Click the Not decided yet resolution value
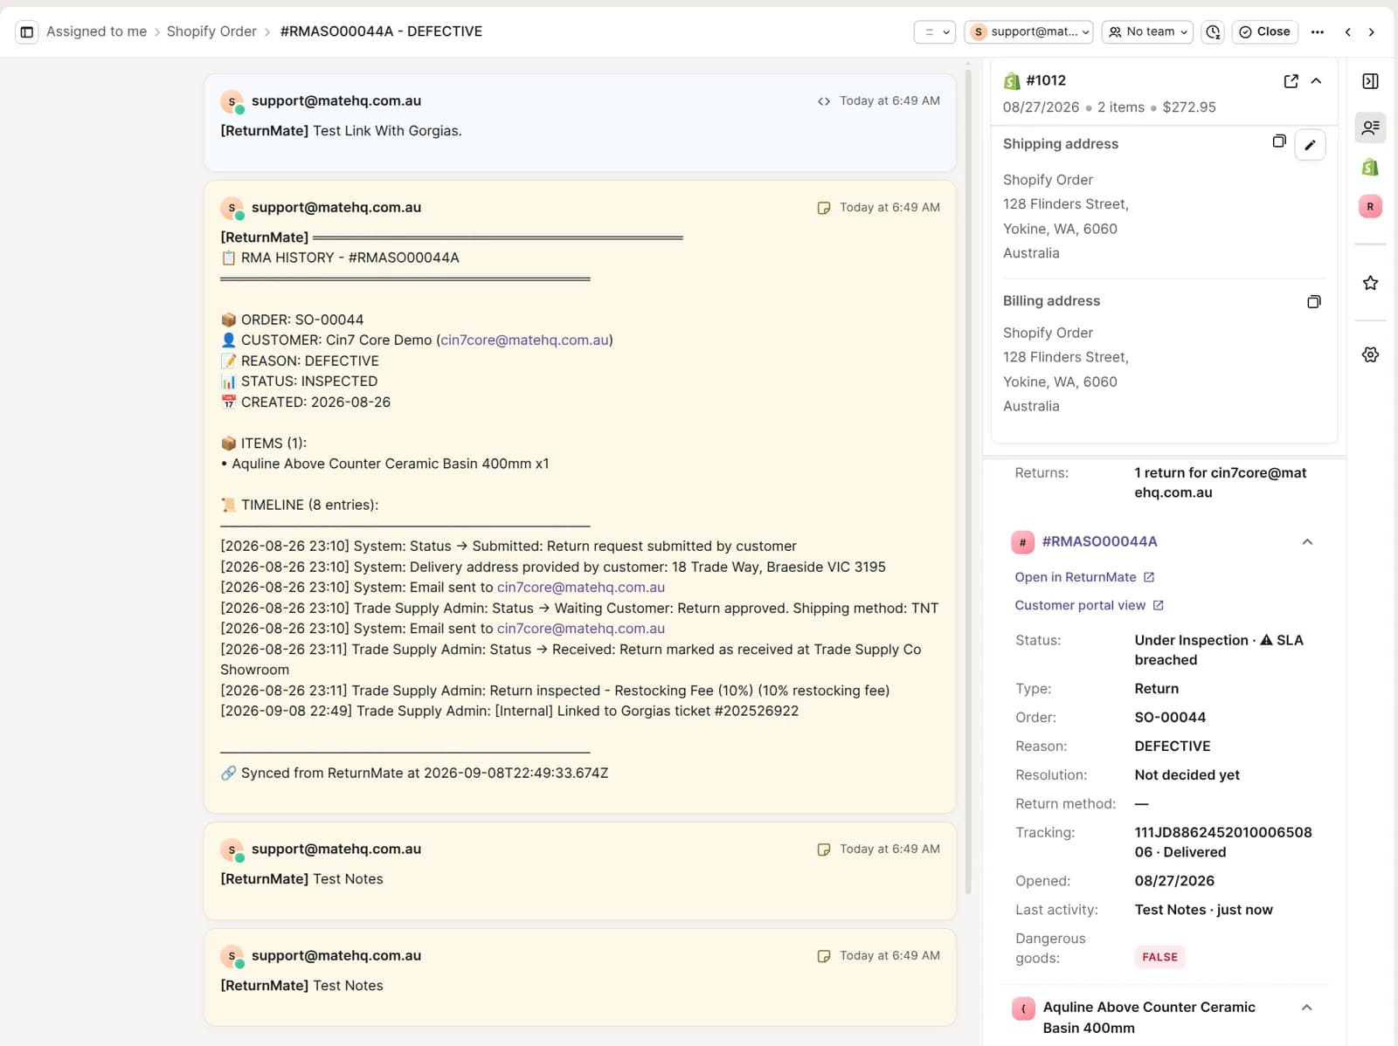This screenshot has height=1046, width=1398. [1187, 775]
